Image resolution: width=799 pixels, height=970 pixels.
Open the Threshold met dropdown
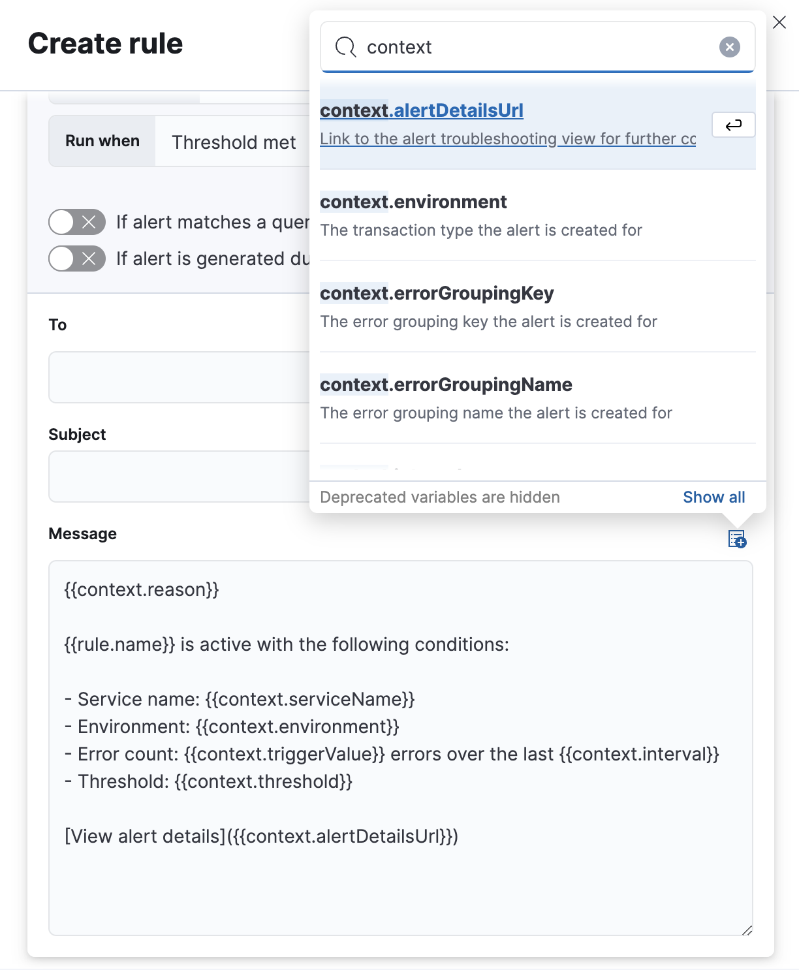[233, 142]
